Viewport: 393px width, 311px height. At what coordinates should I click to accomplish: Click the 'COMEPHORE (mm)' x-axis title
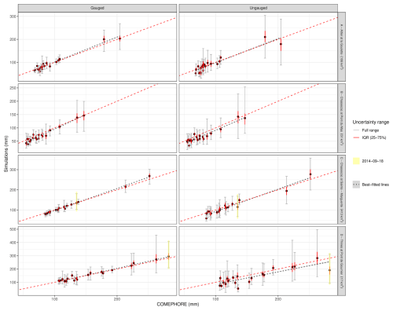[178, 304]
